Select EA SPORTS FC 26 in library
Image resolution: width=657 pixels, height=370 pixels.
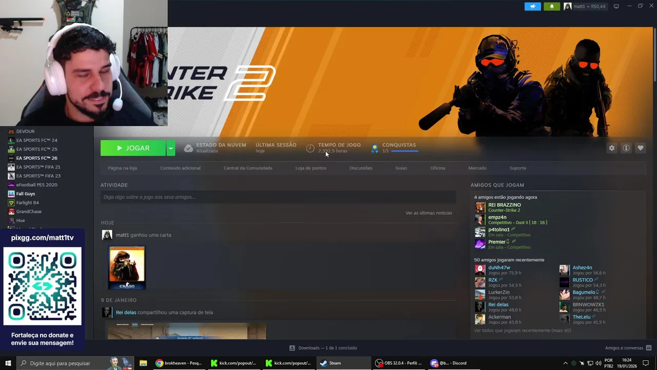coord(36,158)
